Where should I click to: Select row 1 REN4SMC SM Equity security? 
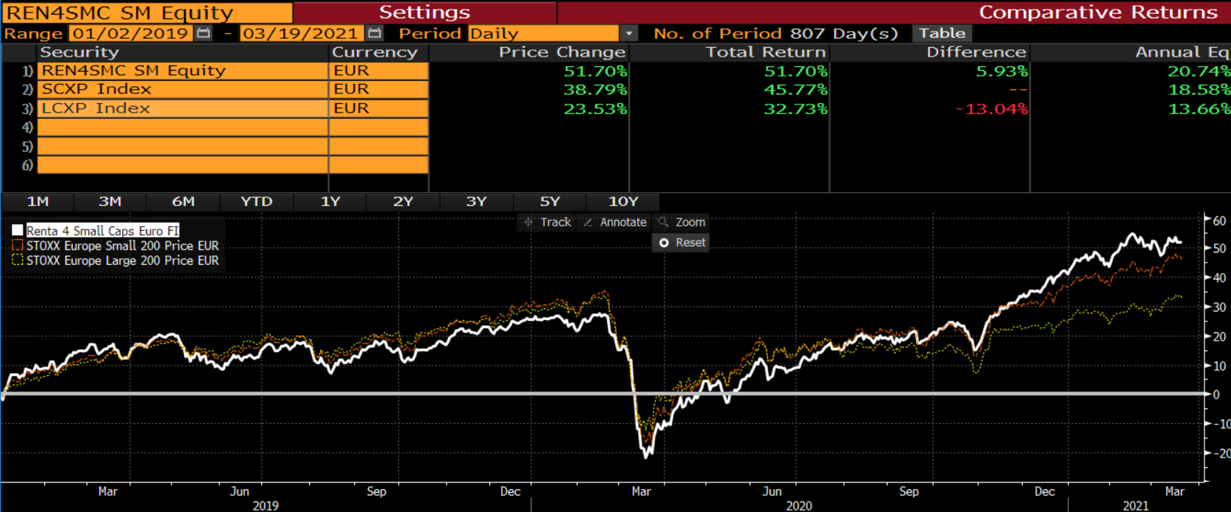[182, 71]
